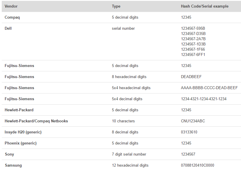This screenshot has width=241, height=171.
Task: Select the "Phoenix (generic)" vendor
Action: (21, 143)
